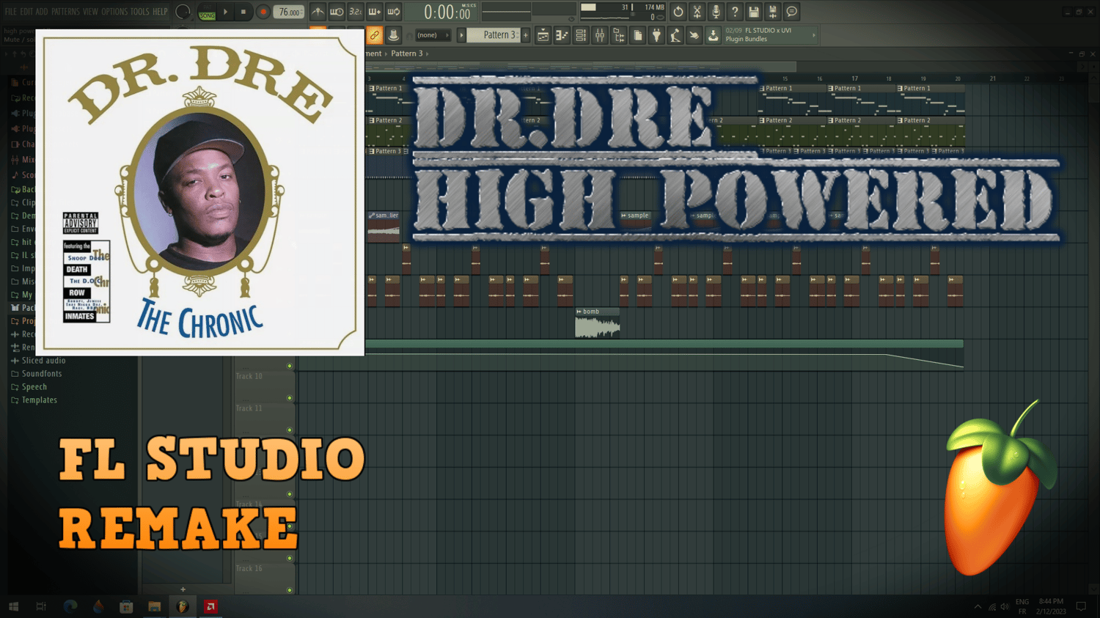Viewport: 1100px width, 618px height.
Task: Toggle the 3-2-1 recording countdown
Action: 356,12
